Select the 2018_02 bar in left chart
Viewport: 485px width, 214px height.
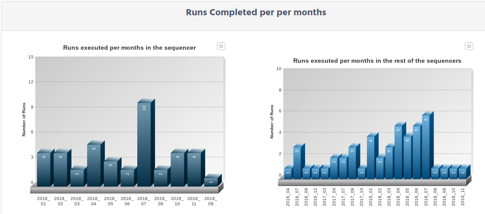61,170
